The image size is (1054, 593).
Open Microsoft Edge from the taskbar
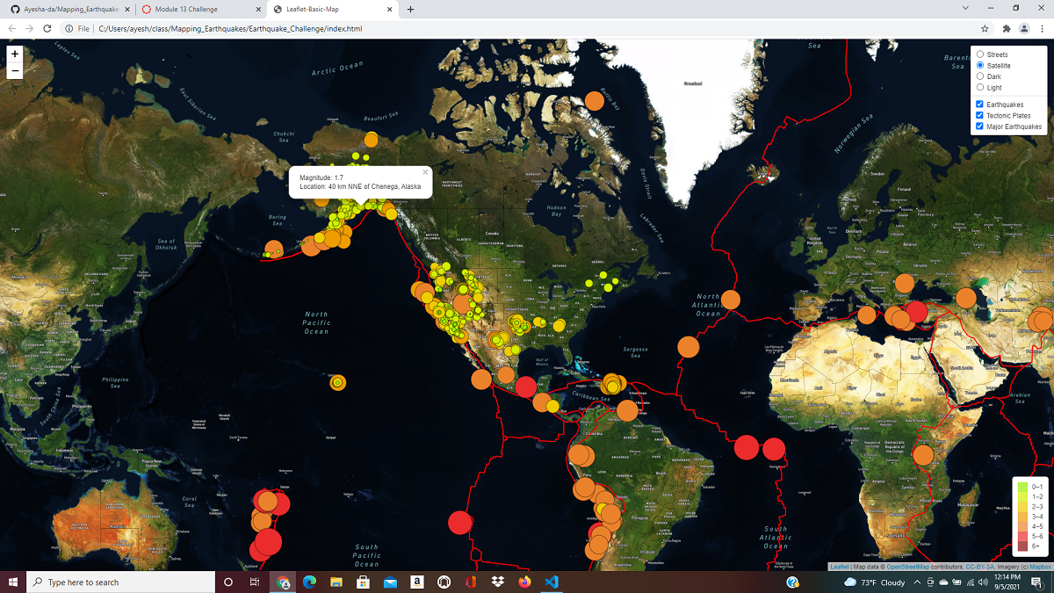click(308, 582)
